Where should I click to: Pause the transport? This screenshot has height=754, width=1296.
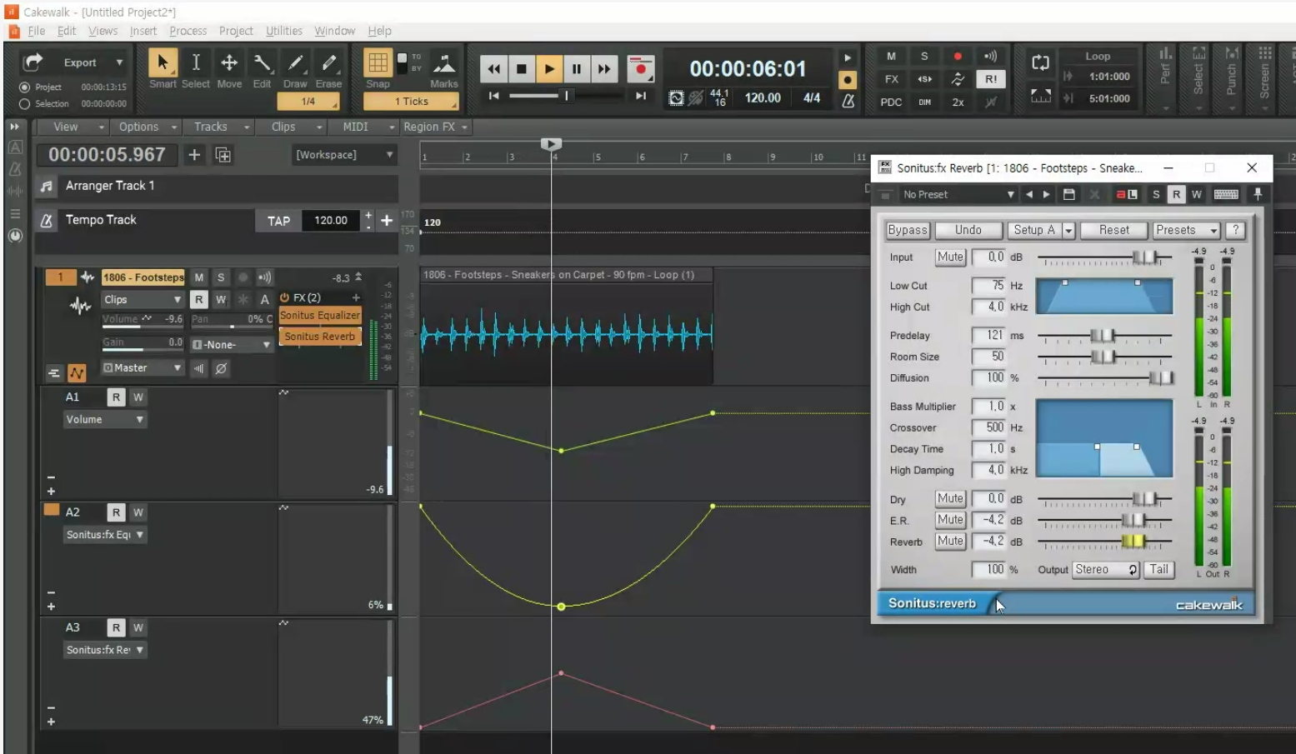(x=577, y=69)
